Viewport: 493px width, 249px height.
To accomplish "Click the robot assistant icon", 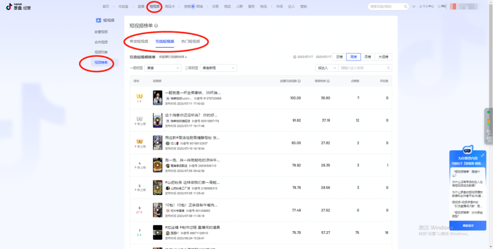I will click(468, 150).
